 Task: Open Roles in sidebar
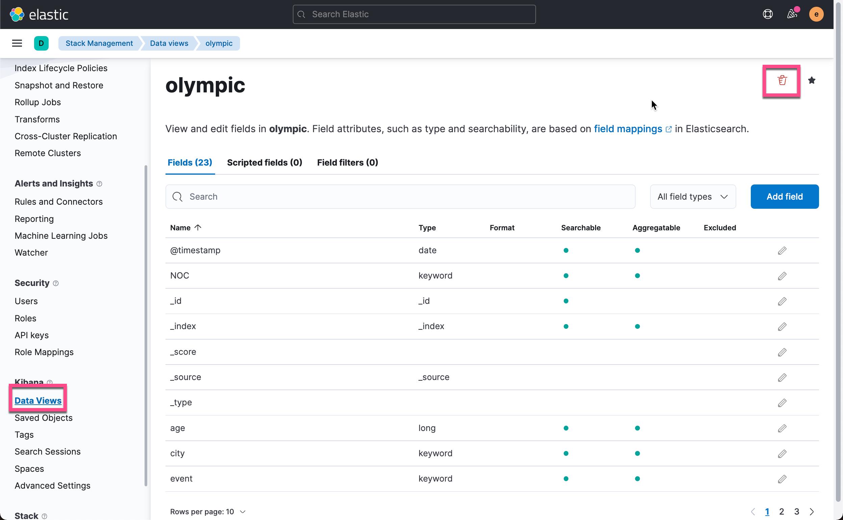[25, 318]
